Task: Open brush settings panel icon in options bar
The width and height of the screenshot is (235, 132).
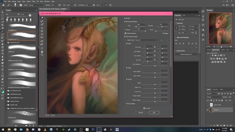Action: (21, 5)
